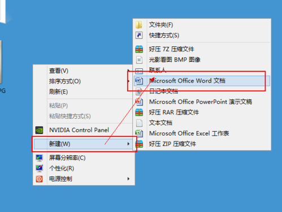The height and width of the screenshot is (212, 282).
Task: Select the 电源控制 menu entry
Action: point(83,179)
